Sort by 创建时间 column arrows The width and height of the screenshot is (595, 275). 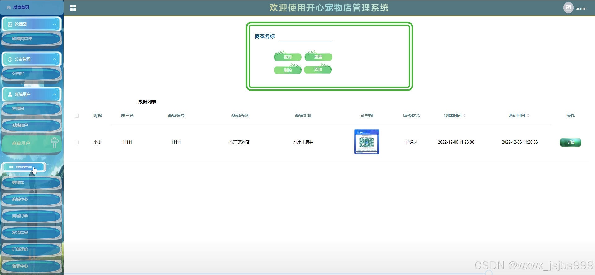(x=465, y=115)
